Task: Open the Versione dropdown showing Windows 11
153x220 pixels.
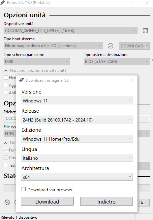Action: pyautogui.click(x=77, y=100)
